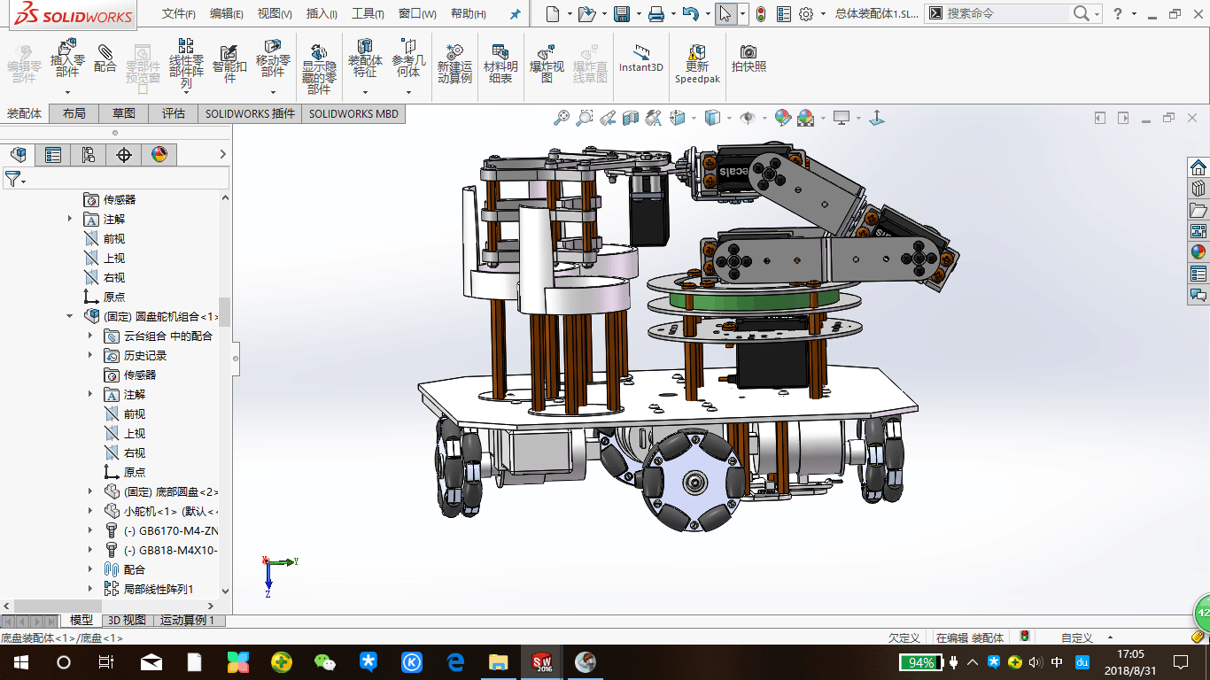Open the 线性零部件阵列 dropdown arrow

coord(186,94)
